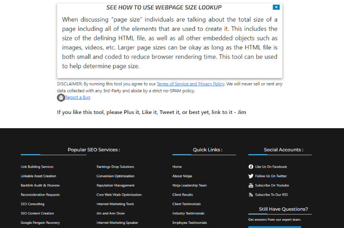
Task: Click the Twitter bird icon
Action: point(251,176)
